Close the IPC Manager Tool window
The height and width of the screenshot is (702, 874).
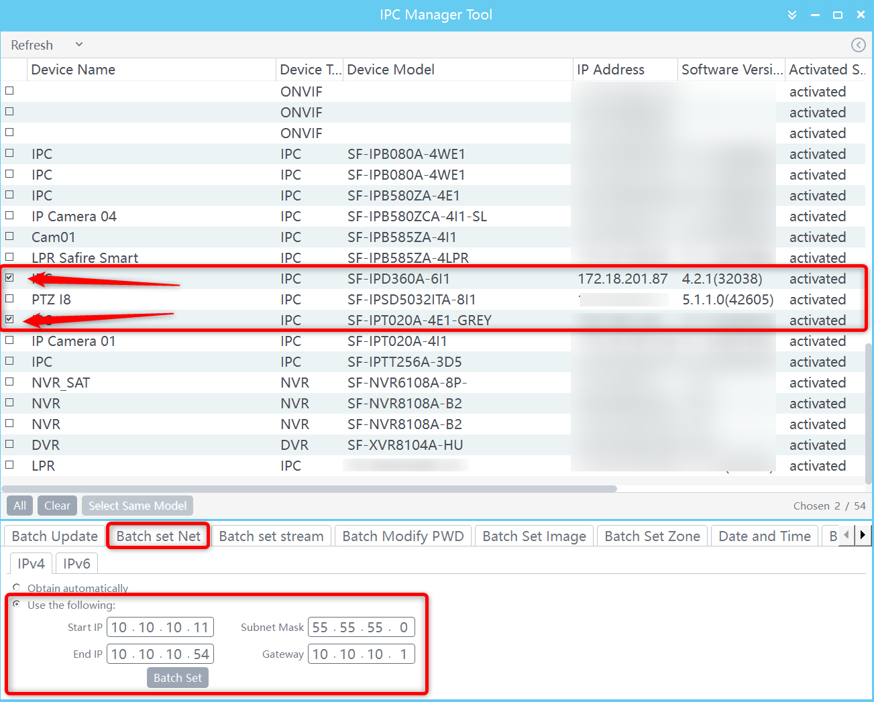[861, 15]
